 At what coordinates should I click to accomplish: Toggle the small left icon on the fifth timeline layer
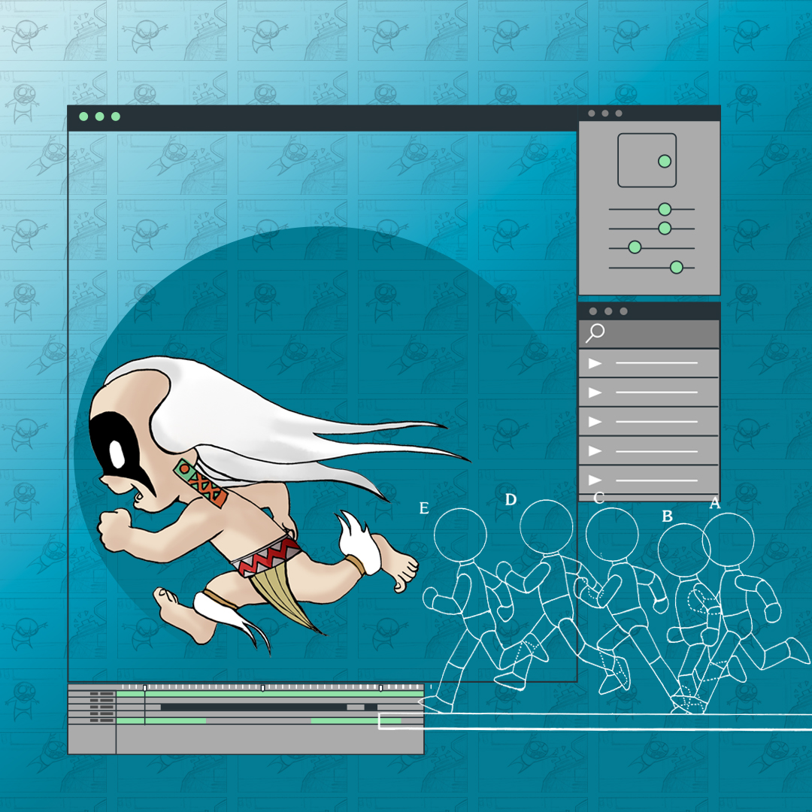click(x=95, y=721)
